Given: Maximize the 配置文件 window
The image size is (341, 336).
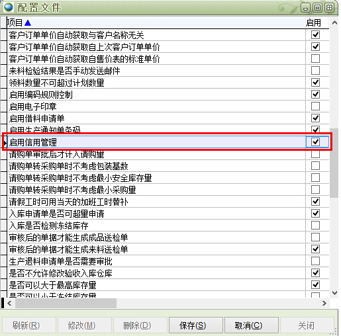Looking at the screenshot, I should pos(318,8).
